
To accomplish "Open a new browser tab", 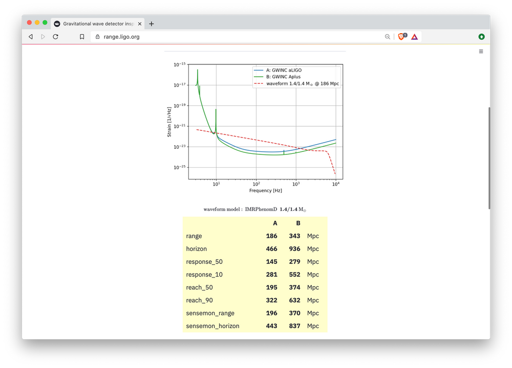I will coord(152,24).
